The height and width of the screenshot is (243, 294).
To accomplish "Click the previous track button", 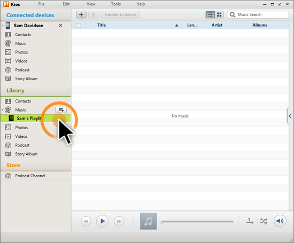I will click(86, 221).
